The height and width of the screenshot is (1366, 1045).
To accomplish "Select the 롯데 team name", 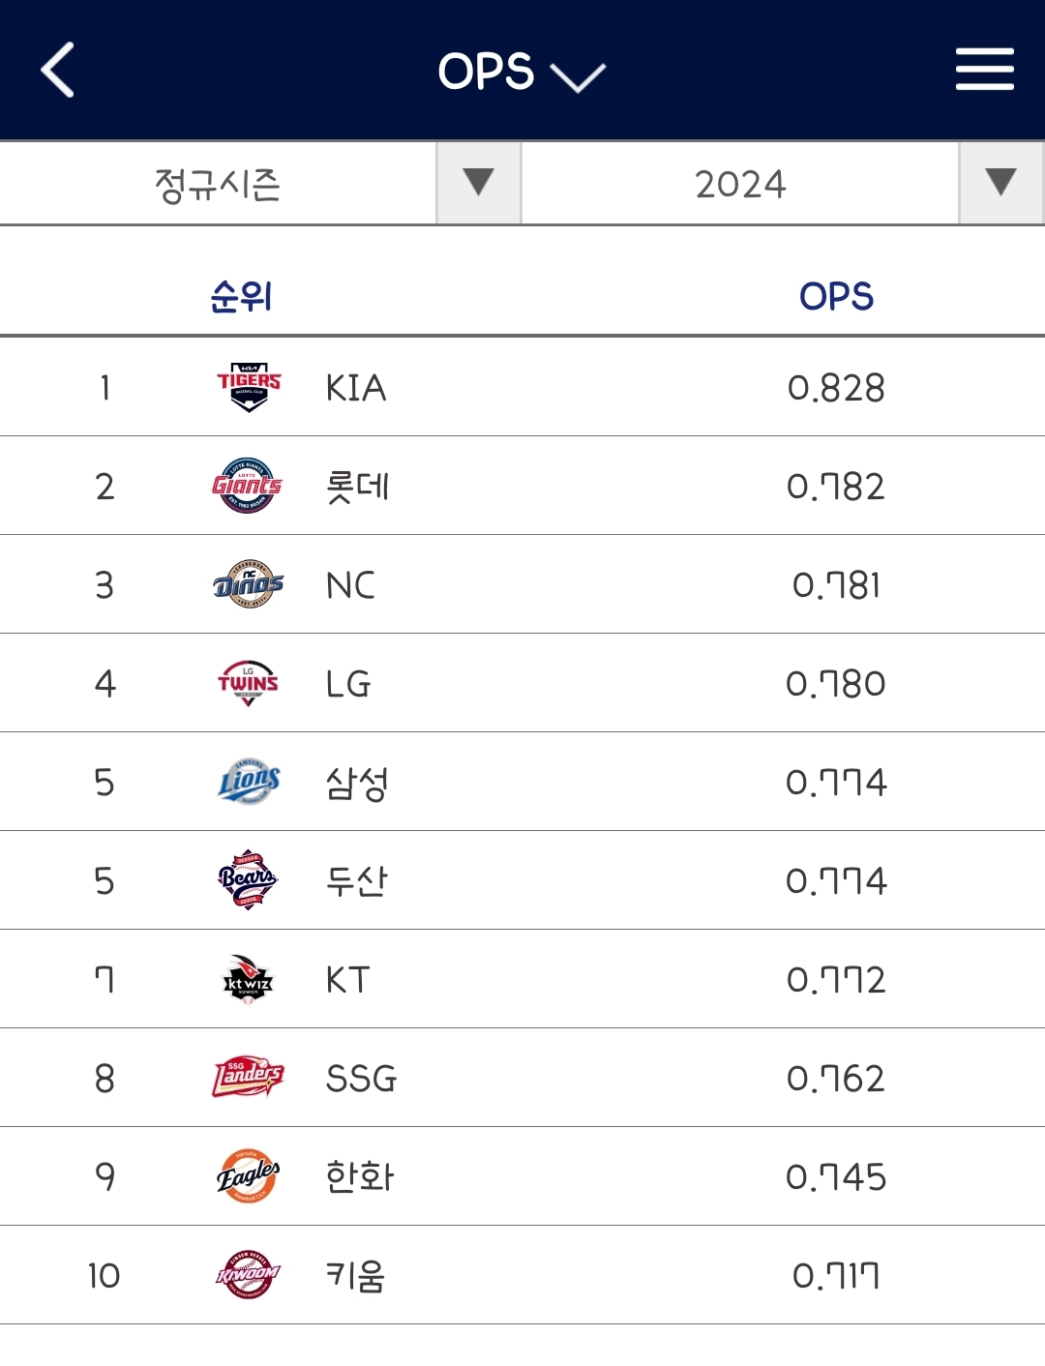I will 357,486.
